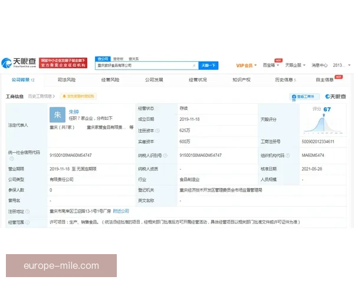Click the 经营状态 value 存续

click(x=183, y=108)
